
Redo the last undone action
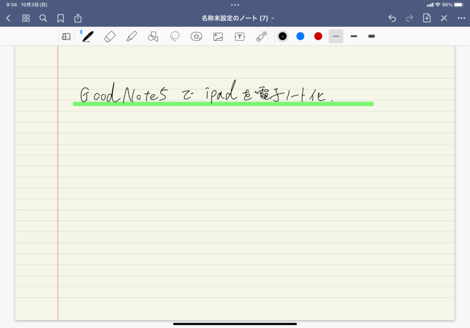[x=409, y=18]
